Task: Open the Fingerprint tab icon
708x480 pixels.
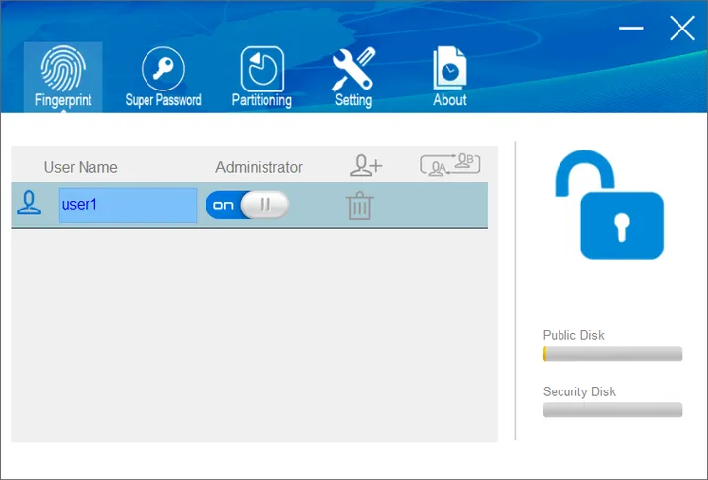Action: point(63,69)
